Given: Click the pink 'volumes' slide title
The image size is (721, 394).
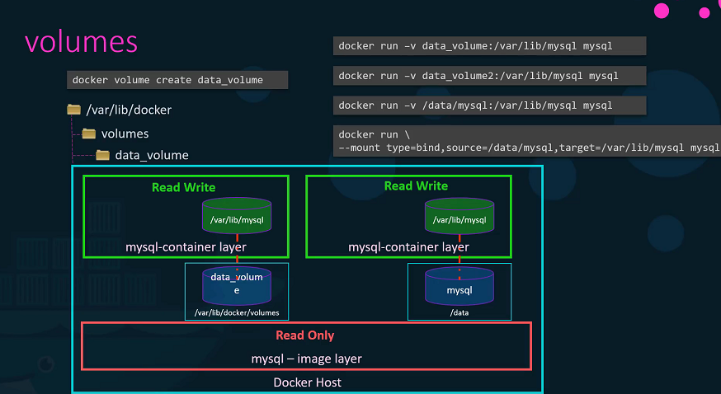Looking at the screenshot, I should [81, 43].
